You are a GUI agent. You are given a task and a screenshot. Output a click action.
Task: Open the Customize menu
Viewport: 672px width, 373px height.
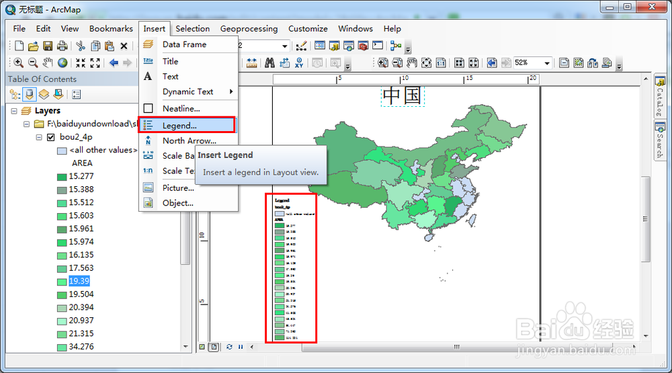308,29
